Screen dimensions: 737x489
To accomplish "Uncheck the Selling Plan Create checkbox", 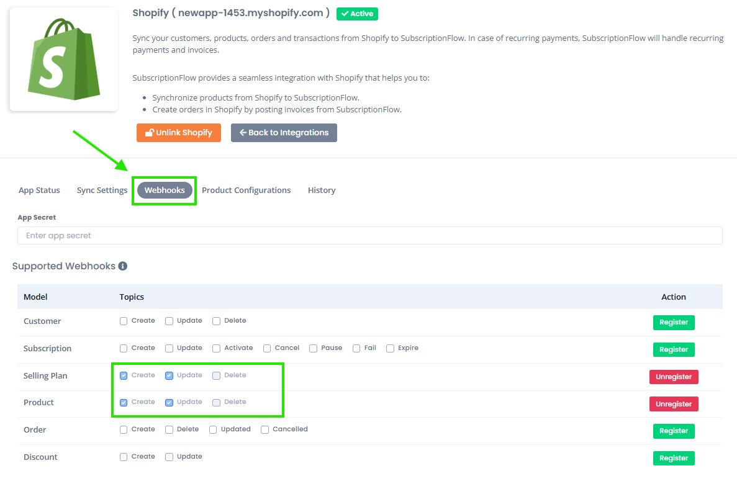I will pos(124,376).
